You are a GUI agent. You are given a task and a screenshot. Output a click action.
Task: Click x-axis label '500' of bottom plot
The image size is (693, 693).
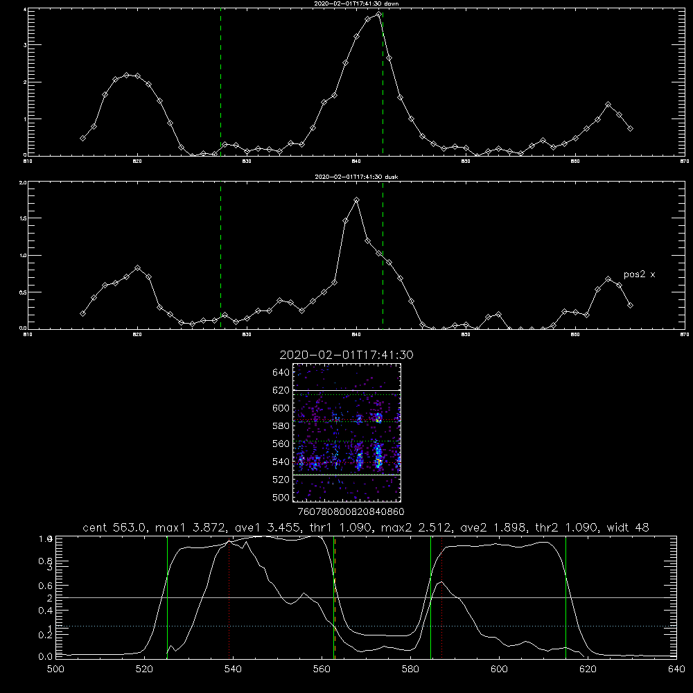coord(55,669)
